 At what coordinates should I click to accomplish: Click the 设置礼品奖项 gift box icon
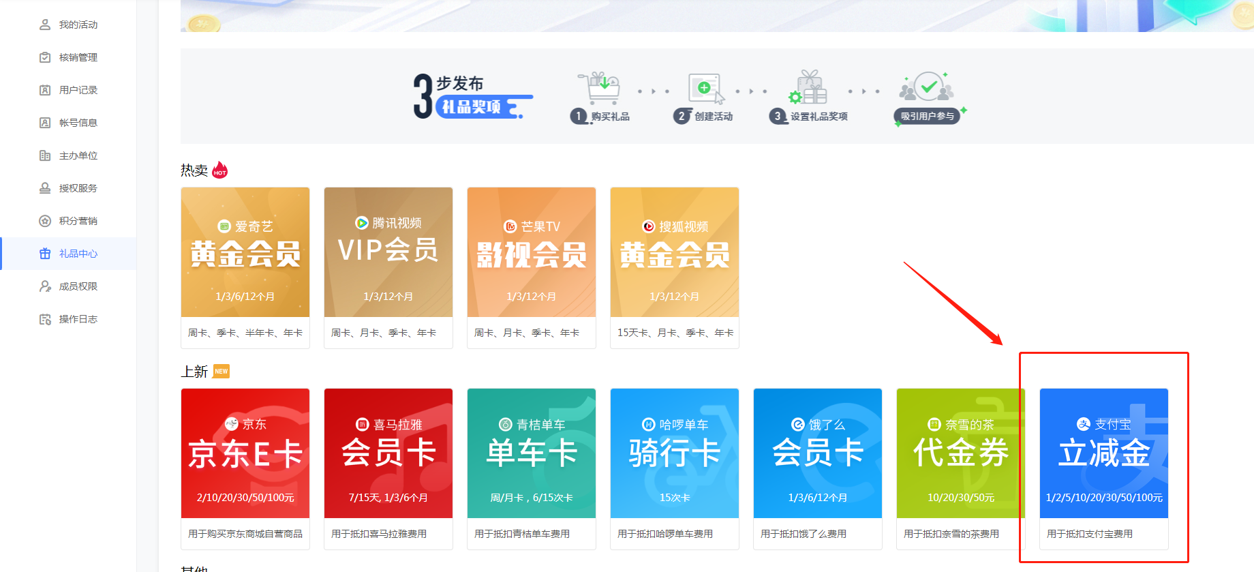click(808, 87)
